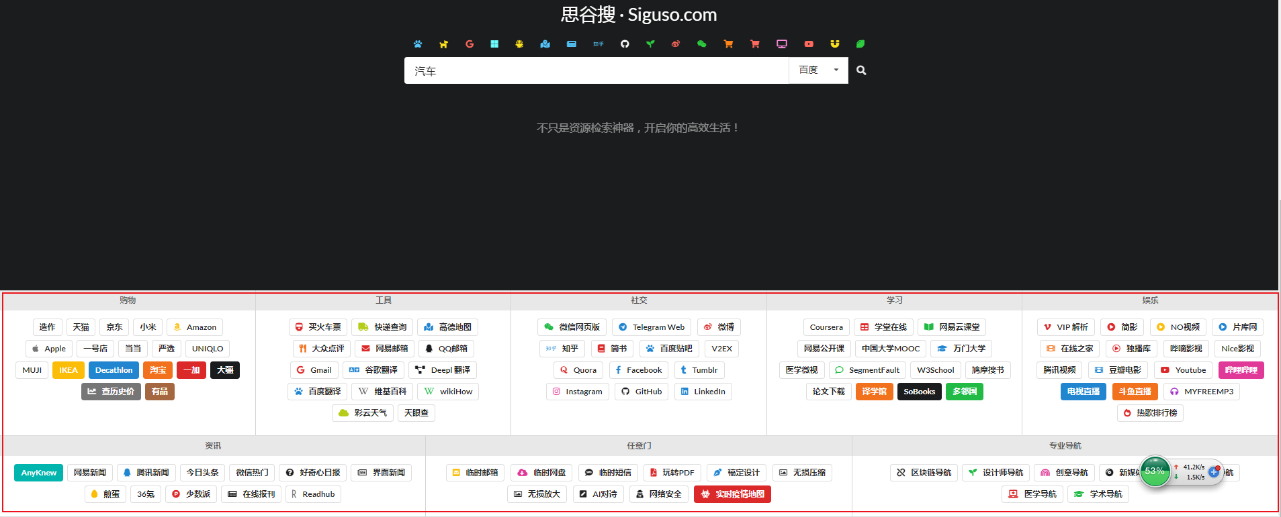Open the 区块链导航 navigation button
The width and height of the screenshot is (1281, 517).
click(924, 473)
